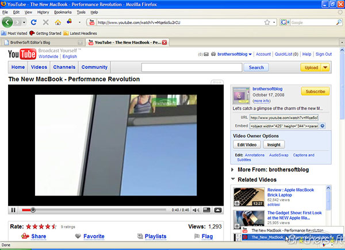
Task: Click the video progress slider handle
Action: [x=33, y=210]
